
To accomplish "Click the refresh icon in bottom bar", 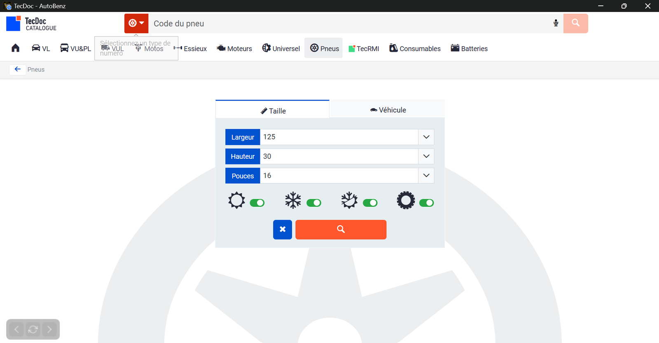I will (33, 329).
